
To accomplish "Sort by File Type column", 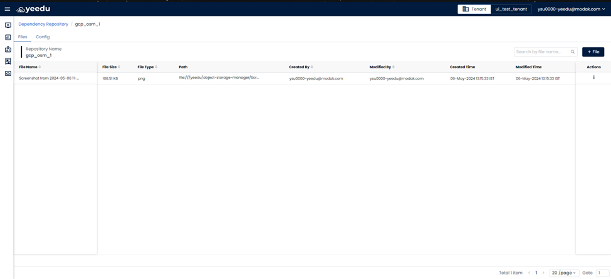I will (156, 67).
